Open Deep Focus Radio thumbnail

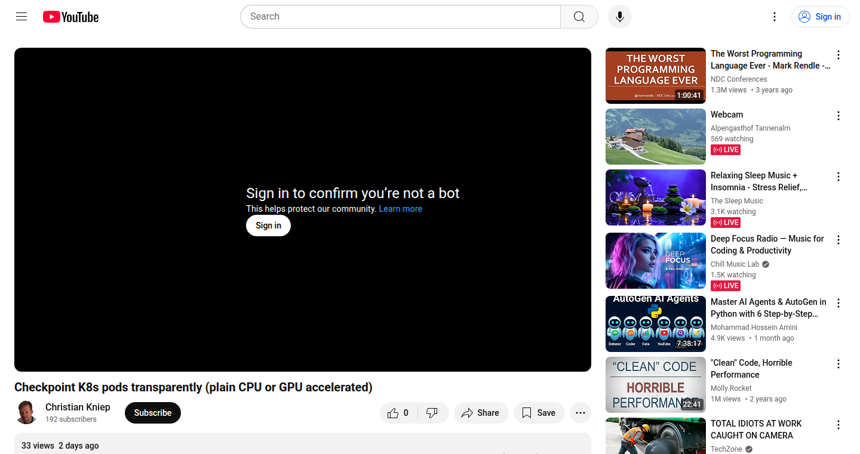[x=656, y=261]
